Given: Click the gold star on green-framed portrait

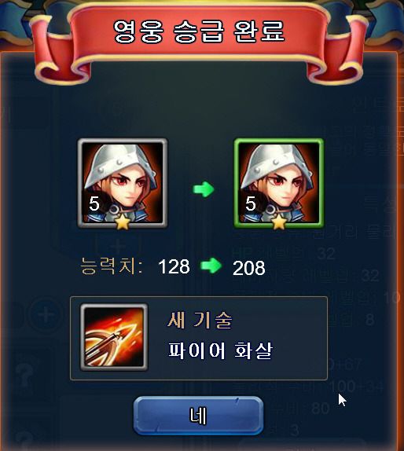Looking at the screenshot, I should click(x=279, y=222).
